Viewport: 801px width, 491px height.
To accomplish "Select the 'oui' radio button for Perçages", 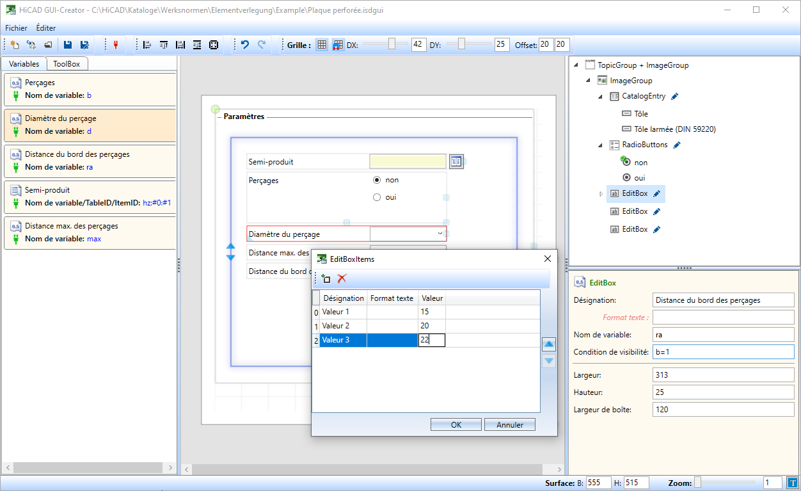I will point(377,197).
